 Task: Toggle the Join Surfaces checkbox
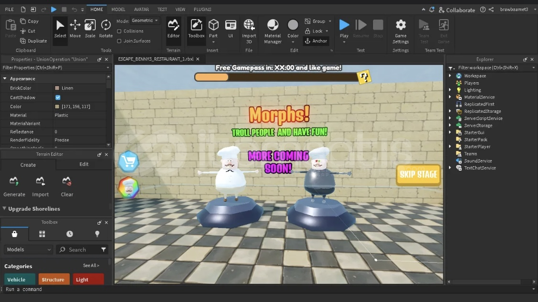(x=119, y=41)
